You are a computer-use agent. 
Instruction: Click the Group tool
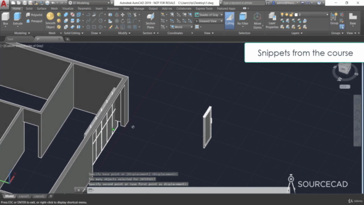click(334, 19)
